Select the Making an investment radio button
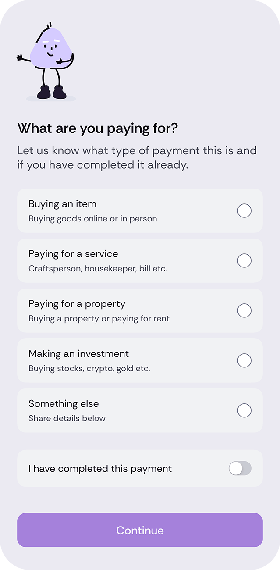The width and height of the screenshot is (280, 570). (244, 360)
